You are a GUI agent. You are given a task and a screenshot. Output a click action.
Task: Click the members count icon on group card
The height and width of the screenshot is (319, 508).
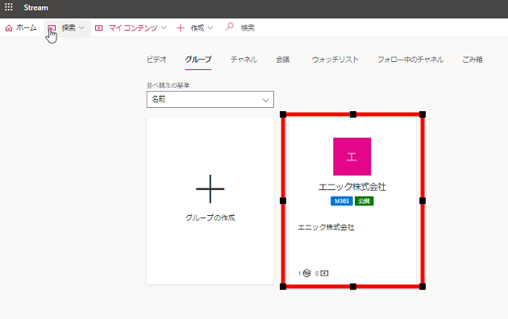tap(306, 273)
